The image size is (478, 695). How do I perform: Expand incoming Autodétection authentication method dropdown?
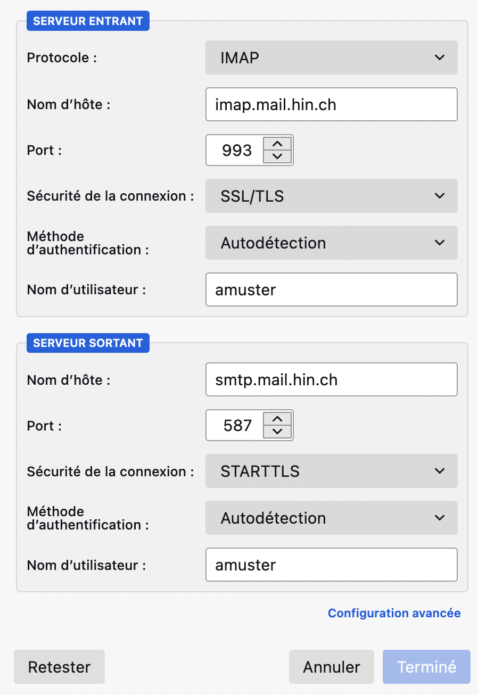(x=332, y=243)
